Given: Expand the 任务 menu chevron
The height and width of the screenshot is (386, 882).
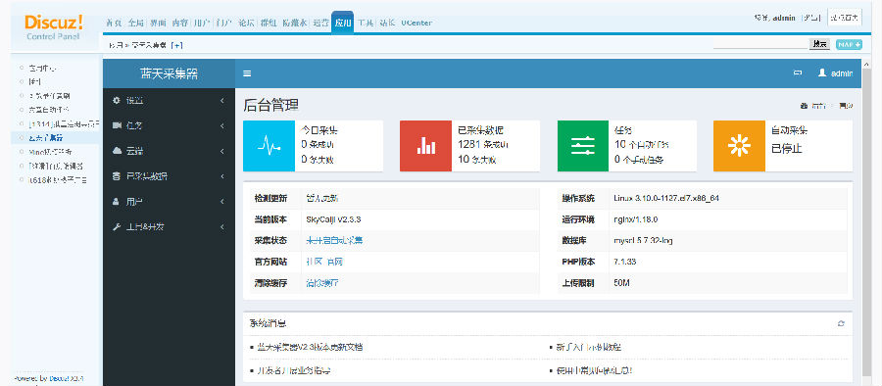Looking at the screenshot, I should 222,125.
